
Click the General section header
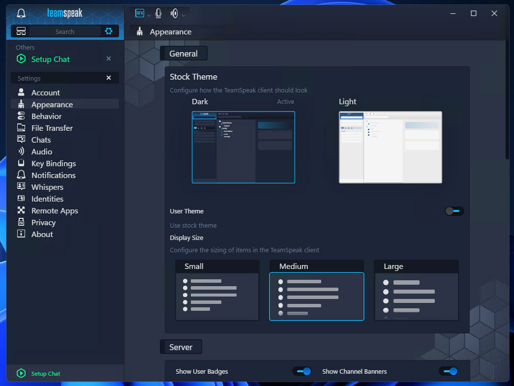pos(183,54)
